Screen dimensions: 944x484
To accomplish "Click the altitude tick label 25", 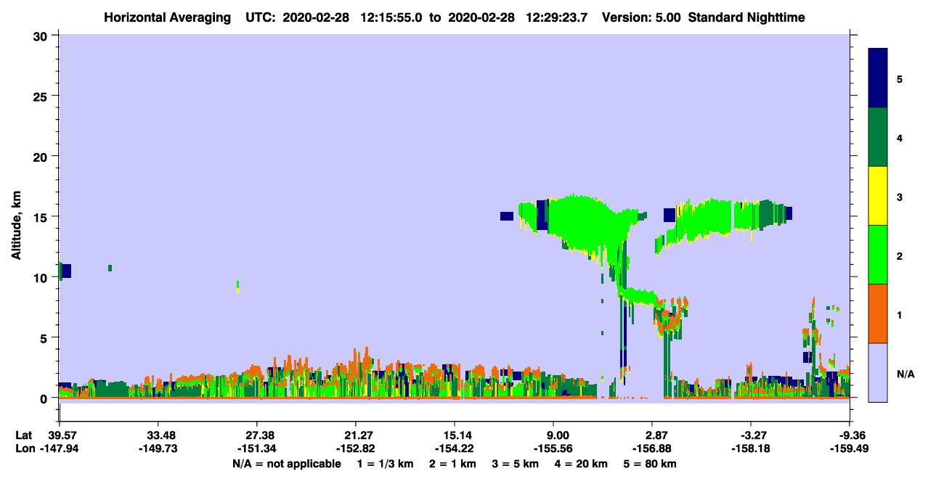I will [42, 96].
